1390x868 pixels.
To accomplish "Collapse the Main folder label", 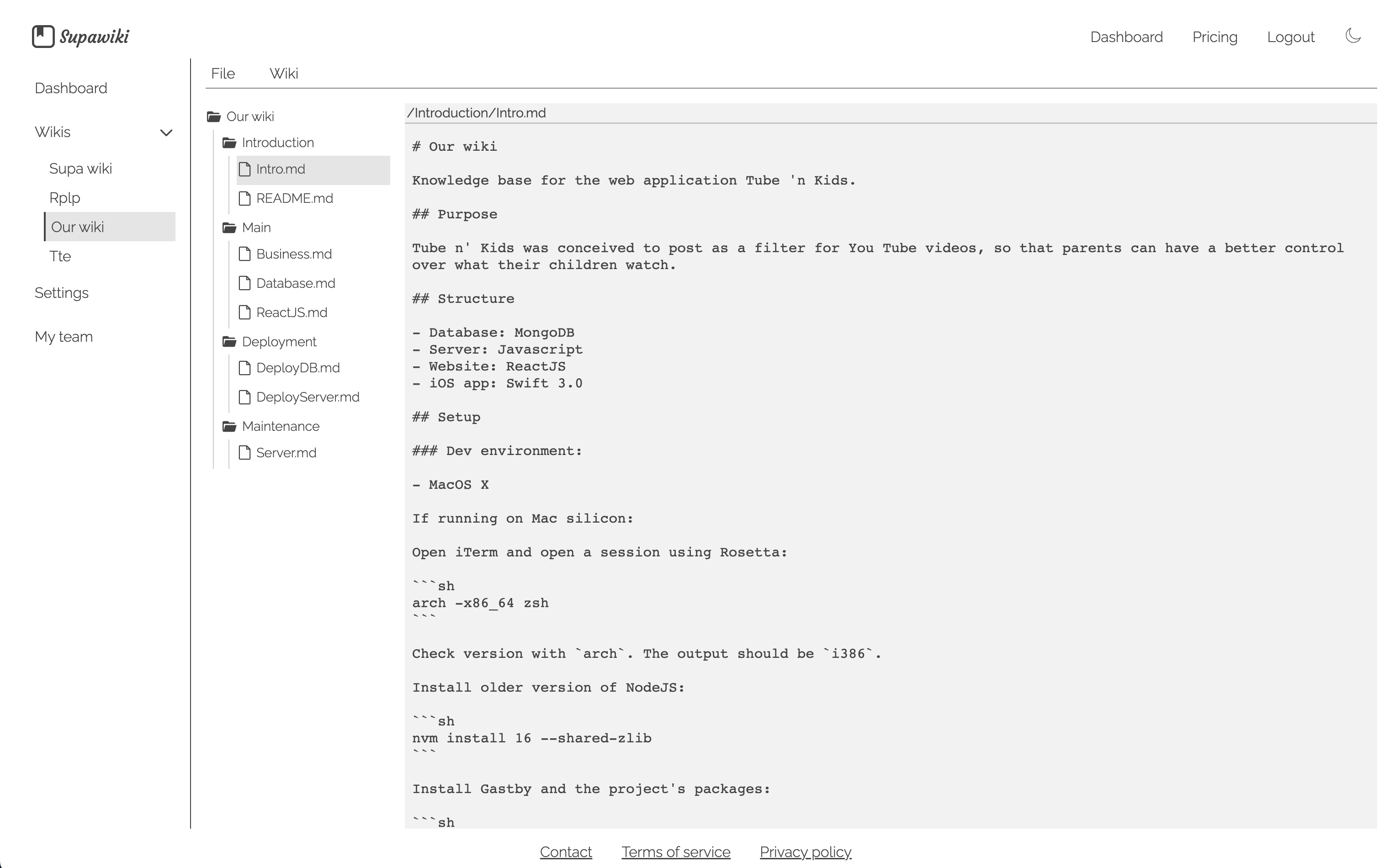I will (257, 228).
